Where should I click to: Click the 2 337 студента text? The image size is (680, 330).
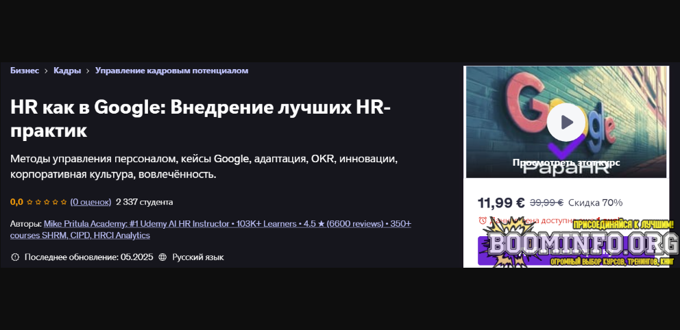pyautogui.click(x=145, y=202)
